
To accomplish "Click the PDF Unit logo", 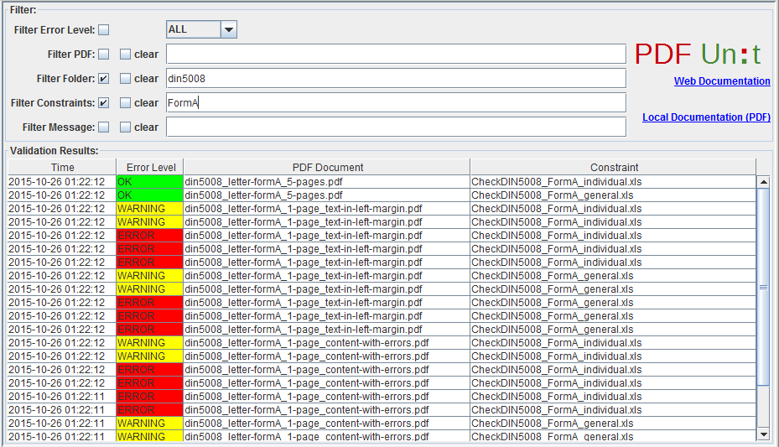I will (698, 54).
